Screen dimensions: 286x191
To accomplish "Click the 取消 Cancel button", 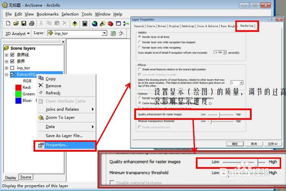I will (x=254, y=144).
